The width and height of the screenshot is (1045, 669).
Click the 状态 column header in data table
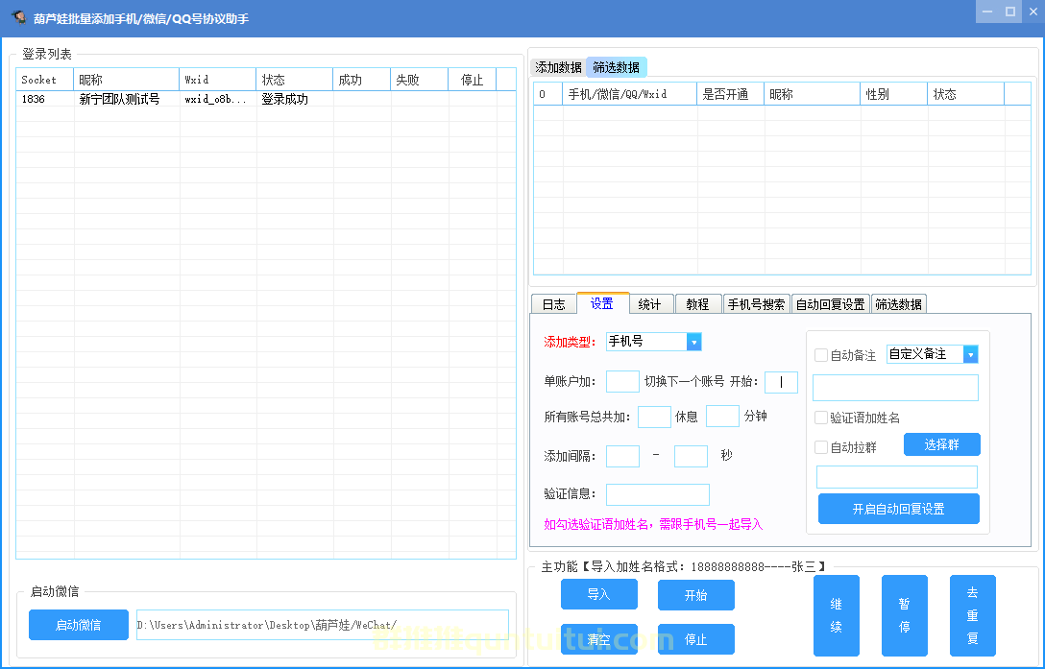click(x=965, y=94)
